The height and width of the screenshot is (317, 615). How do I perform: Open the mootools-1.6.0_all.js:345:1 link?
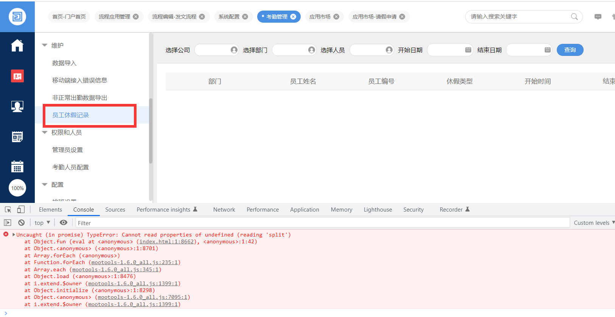tap(115, 269)
